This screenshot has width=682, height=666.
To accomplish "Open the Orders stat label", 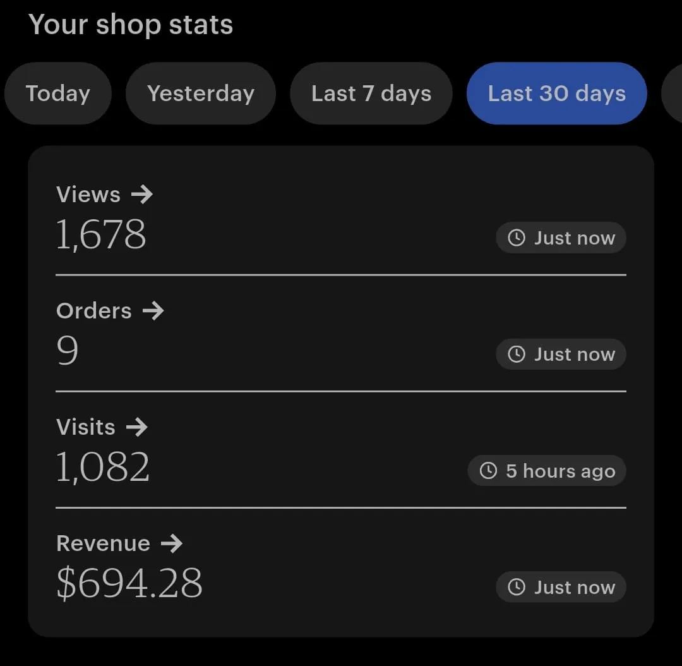I will [x=94, y=311].
